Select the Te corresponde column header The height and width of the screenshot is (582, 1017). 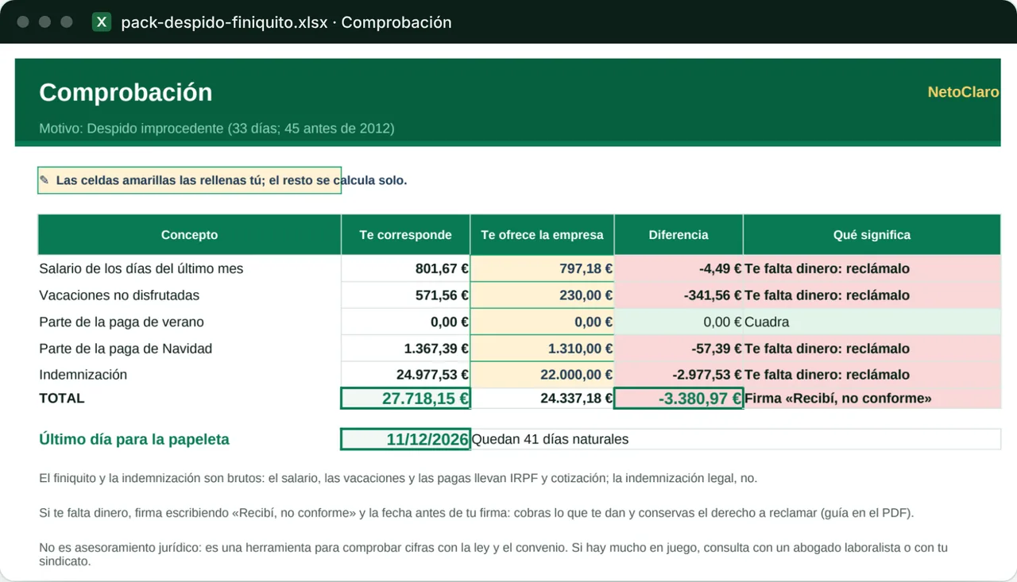(405, 234)
